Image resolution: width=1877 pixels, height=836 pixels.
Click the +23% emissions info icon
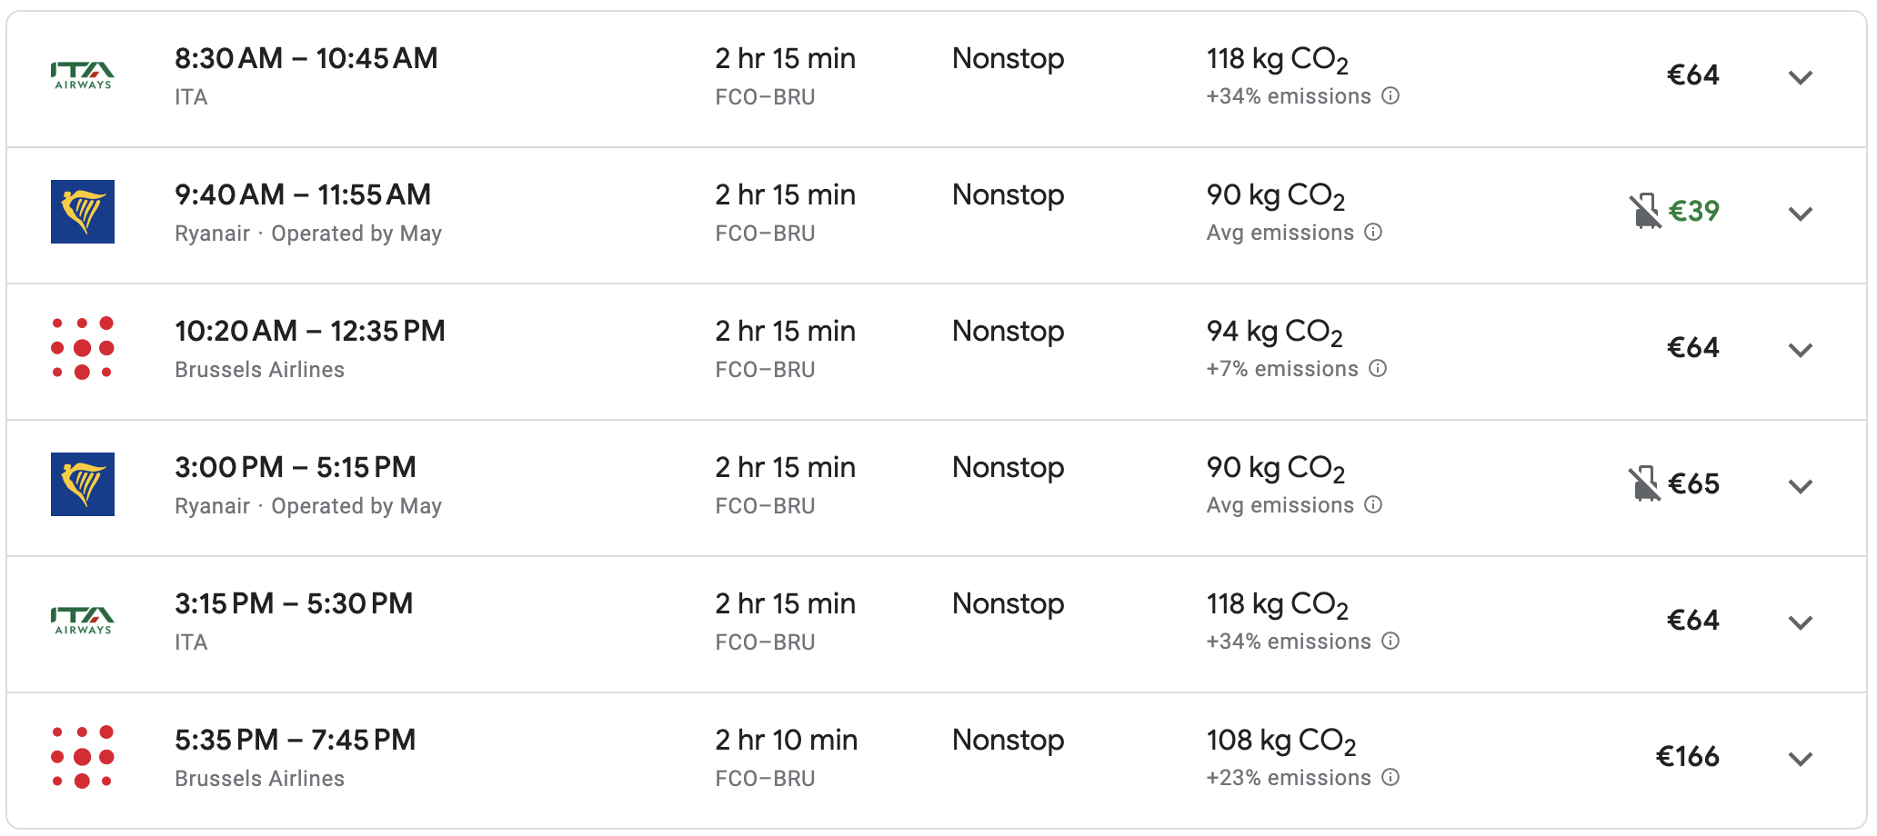(x=1390, y=777)
